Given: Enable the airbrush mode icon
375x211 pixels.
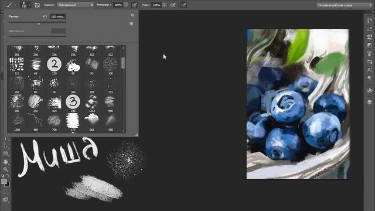Looking at the screenshot, I should pos(173,5).
